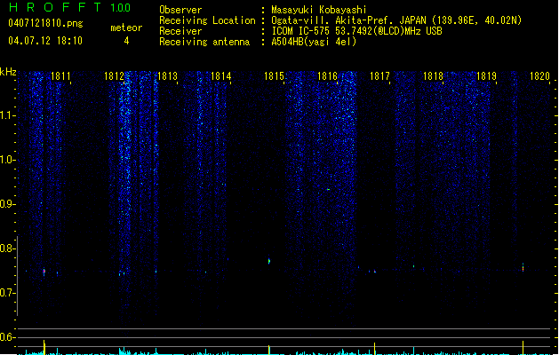Click the 1818 time axis label

(x=433, y=76)
